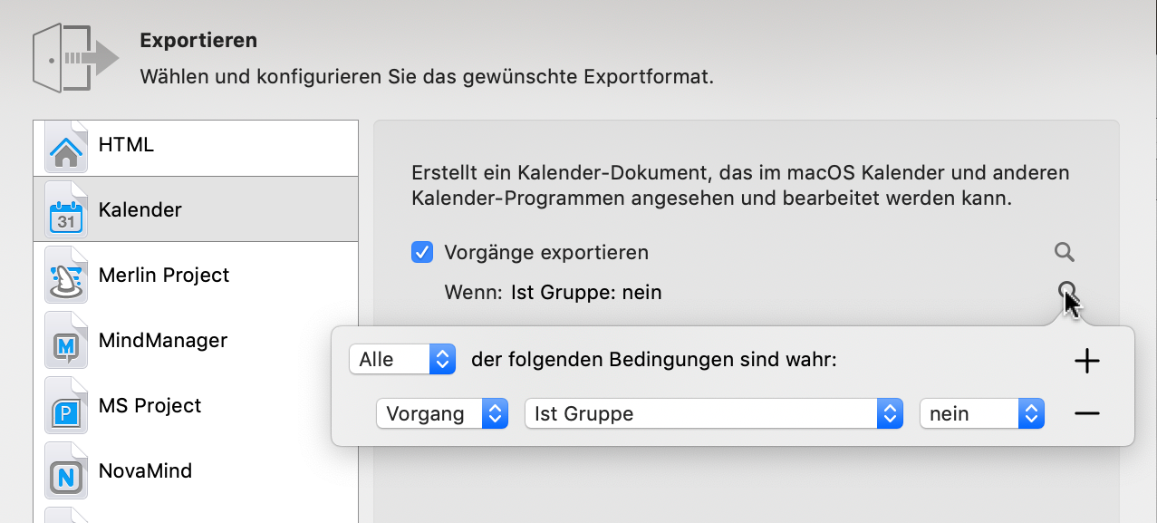Select MindManager export format
Screen dimensions: 1157x523
(163, 341)
